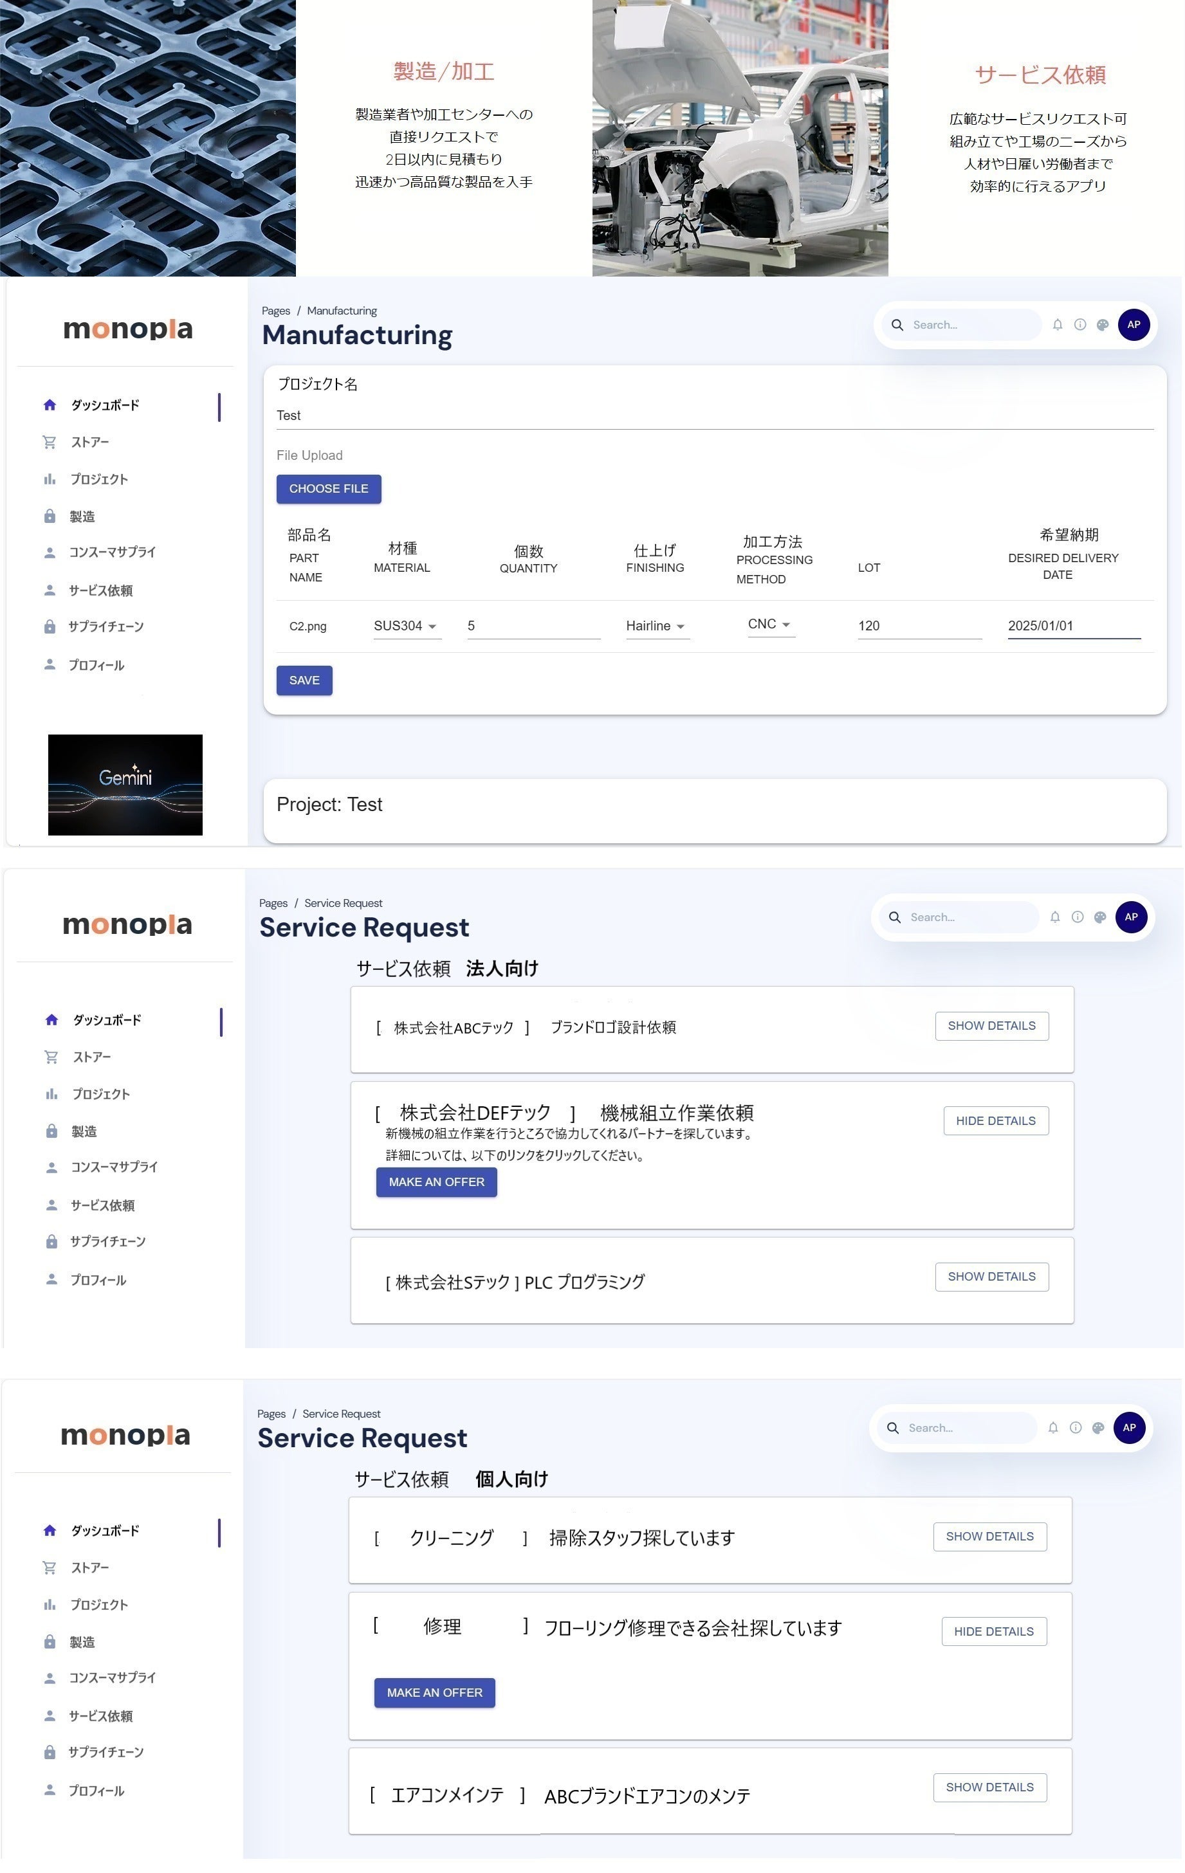Click the 製造 lock icon in the Manufacturing sidebar

(x=50, y=516)
